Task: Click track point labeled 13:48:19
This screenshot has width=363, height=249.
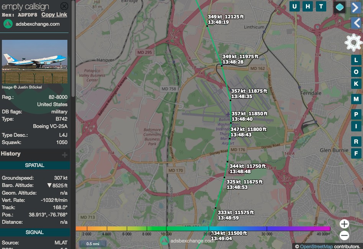Action: (x=207, y=26)
